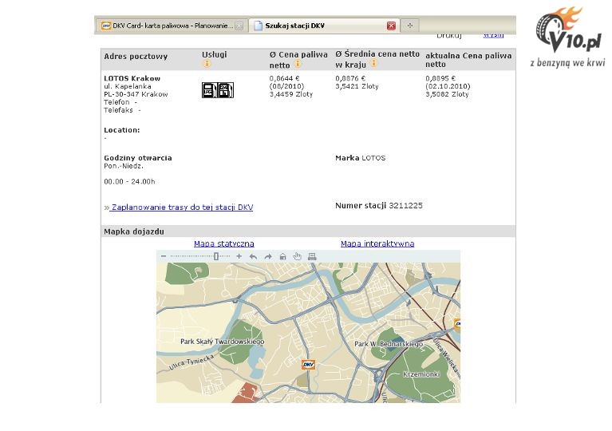Click the map home view icon
Screen dimensions: 612x431
click(x=283, y=256)
